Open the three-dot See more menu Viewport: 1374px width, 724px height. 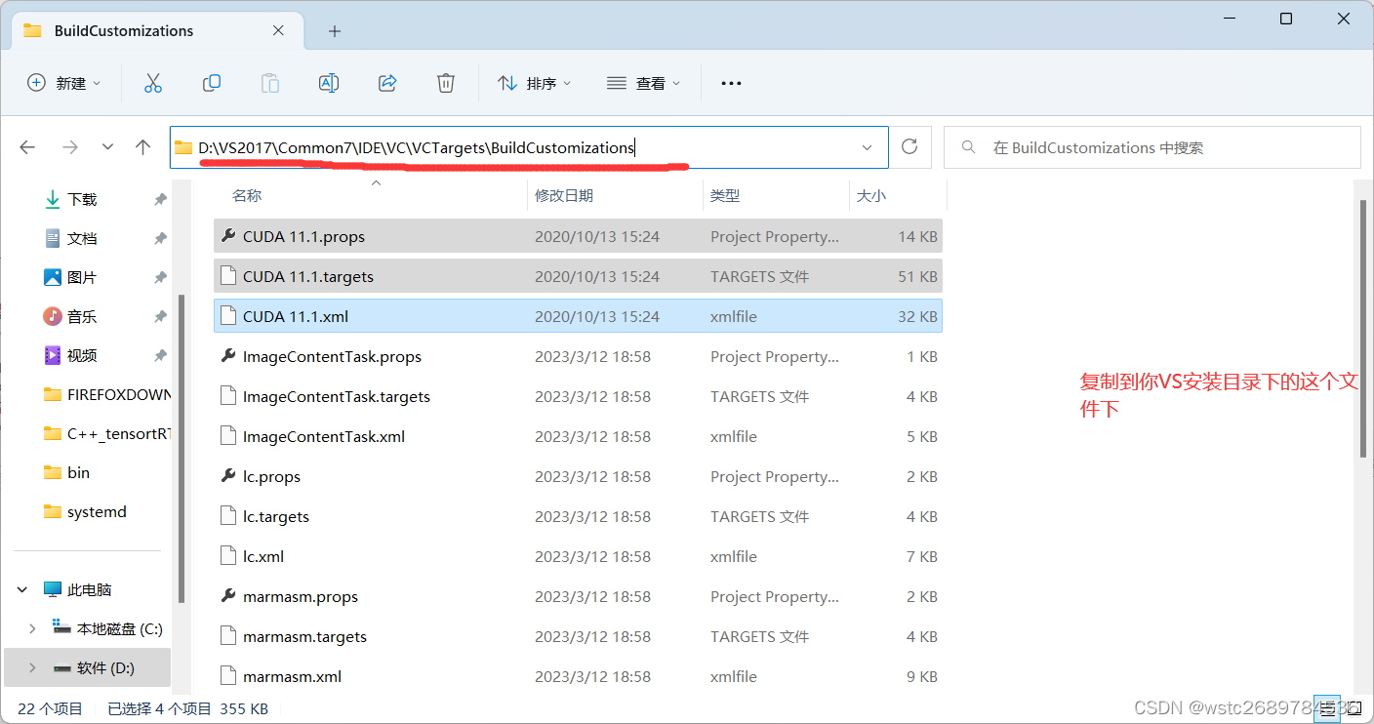click(731, 84)
